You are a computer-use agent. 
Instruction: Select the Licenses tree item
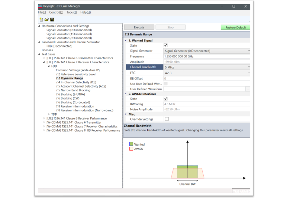[x=47, y=50]
